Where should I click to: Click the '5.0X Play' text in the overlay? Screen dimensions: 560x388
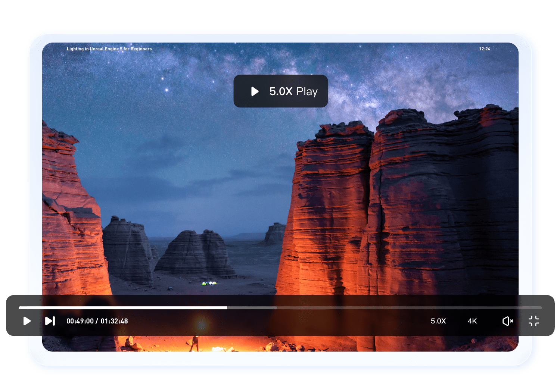(293, 91)
